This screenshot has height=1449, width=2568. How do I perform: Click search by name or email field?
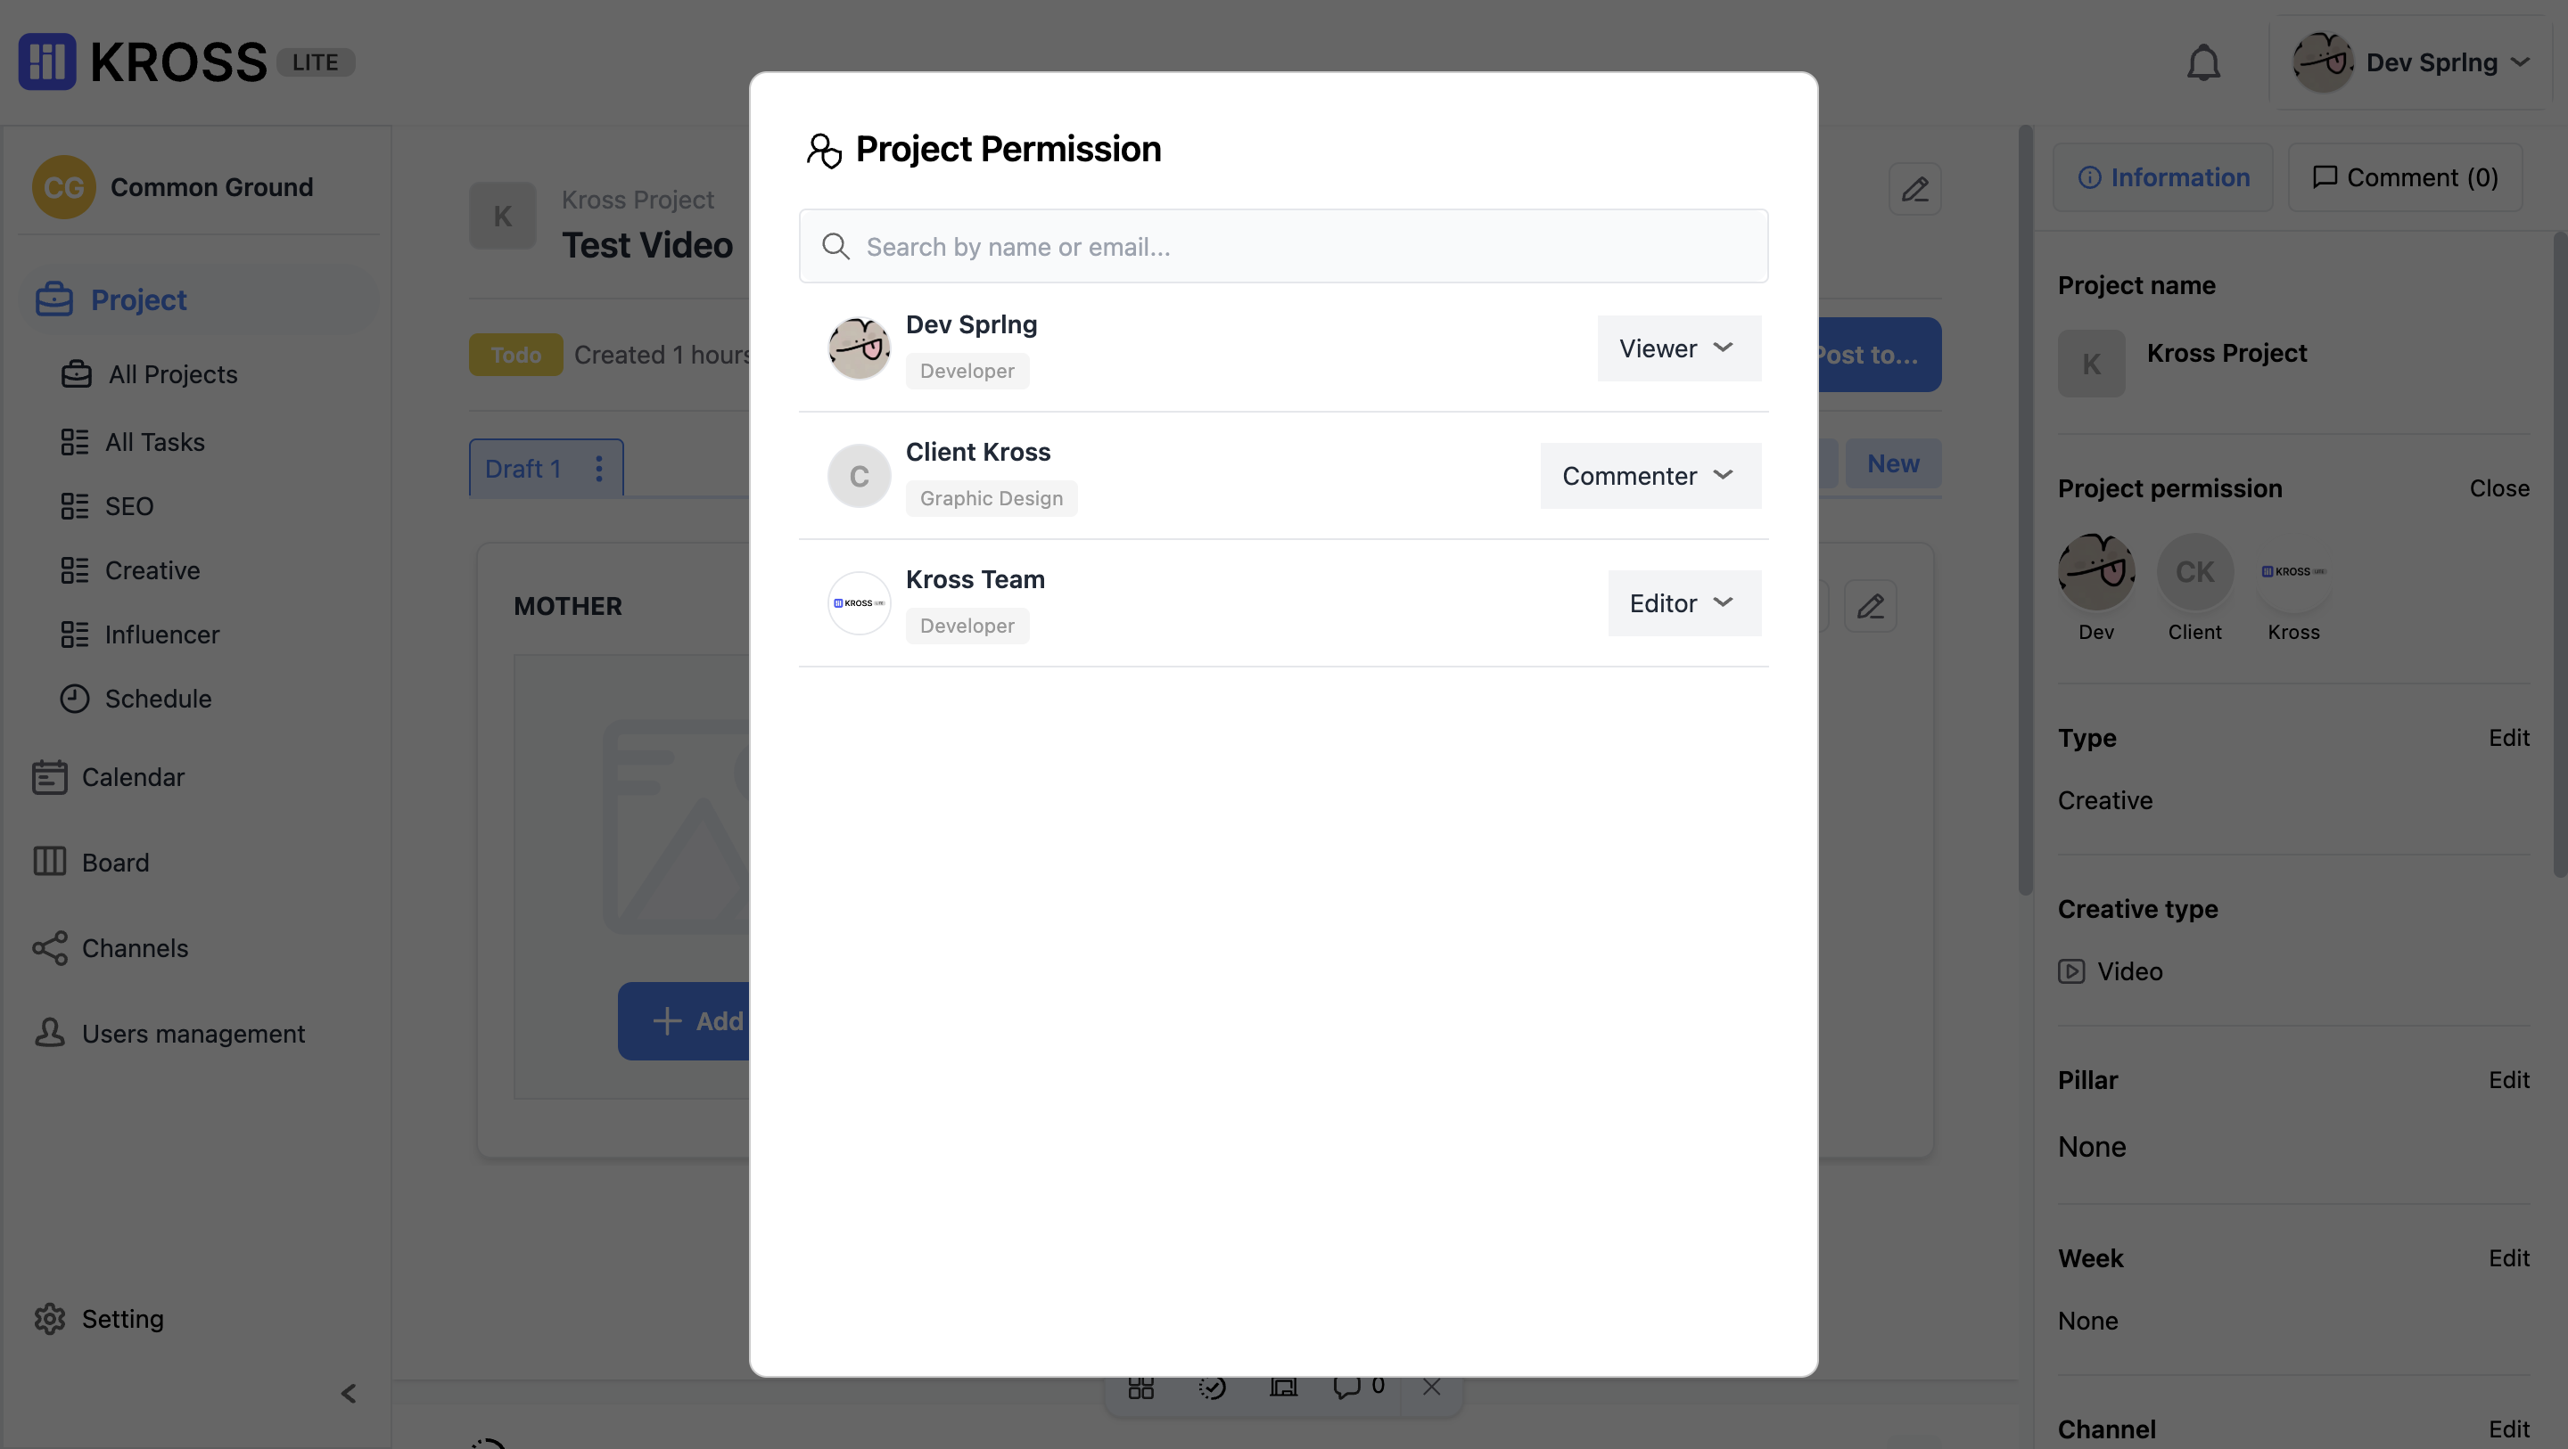coord(1282,245)
